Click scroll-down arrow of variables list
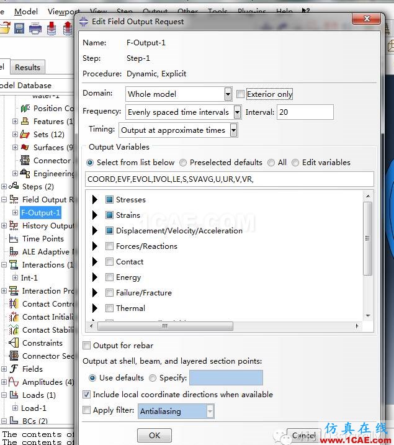The image size is (394, 445). tap(368, 315)
